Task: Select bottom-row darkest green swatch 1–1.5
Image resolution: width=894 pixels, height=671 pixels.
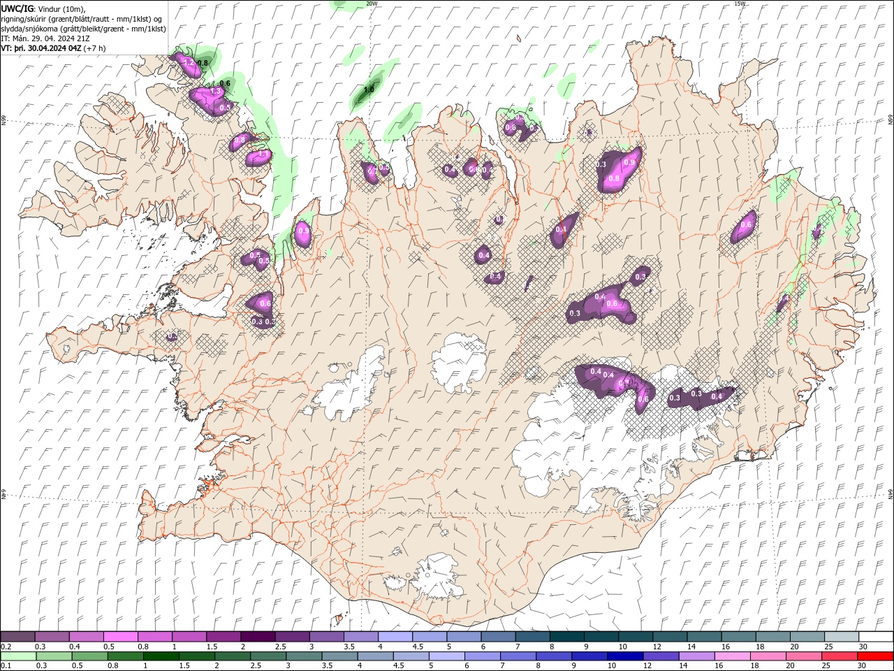Action: 161,656
